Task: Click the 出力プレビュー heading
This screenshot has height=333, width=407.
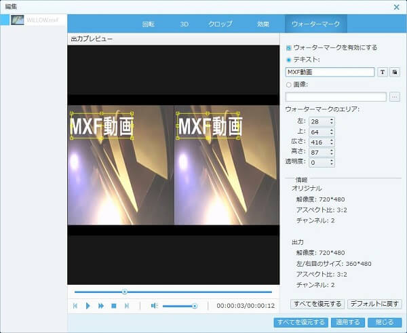Action: pyautogui.click(x=92, y=39)
